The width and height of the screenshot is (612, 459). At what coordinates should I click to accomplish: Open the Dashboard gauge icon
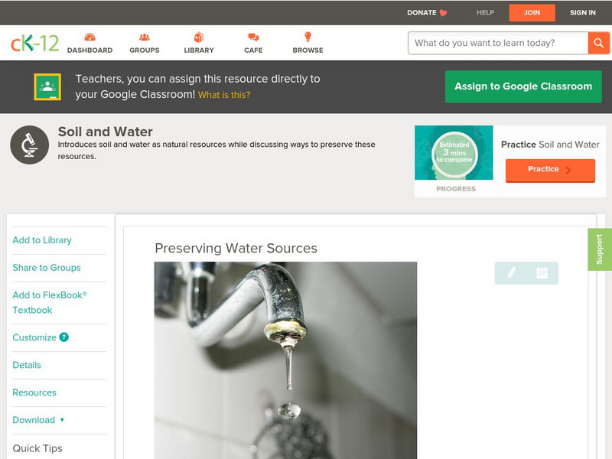[90, 37]
